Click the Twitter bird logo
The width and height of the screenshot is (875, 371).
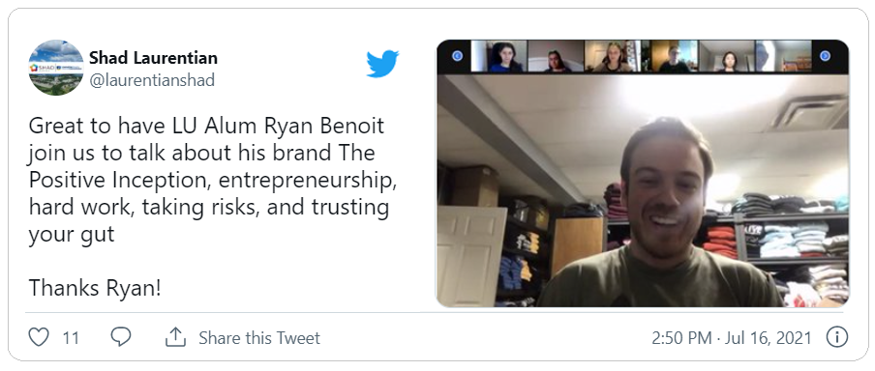[x=382, y=64]
